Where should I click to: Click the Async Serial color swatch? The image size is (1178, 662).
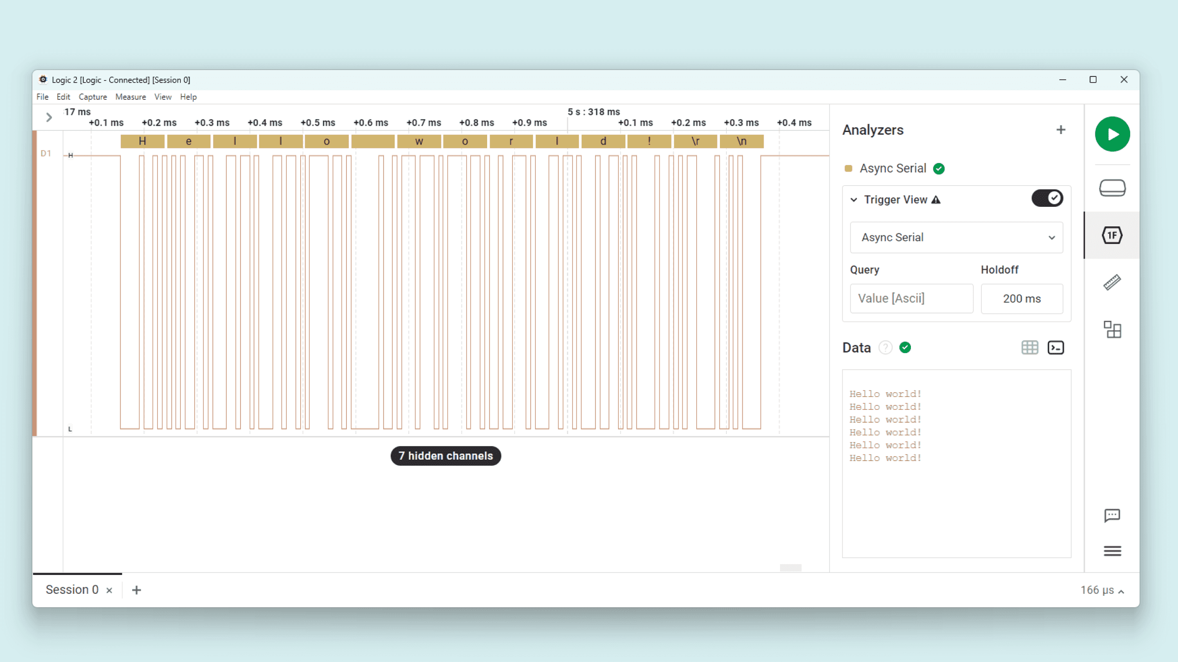(x=848, y=169)
